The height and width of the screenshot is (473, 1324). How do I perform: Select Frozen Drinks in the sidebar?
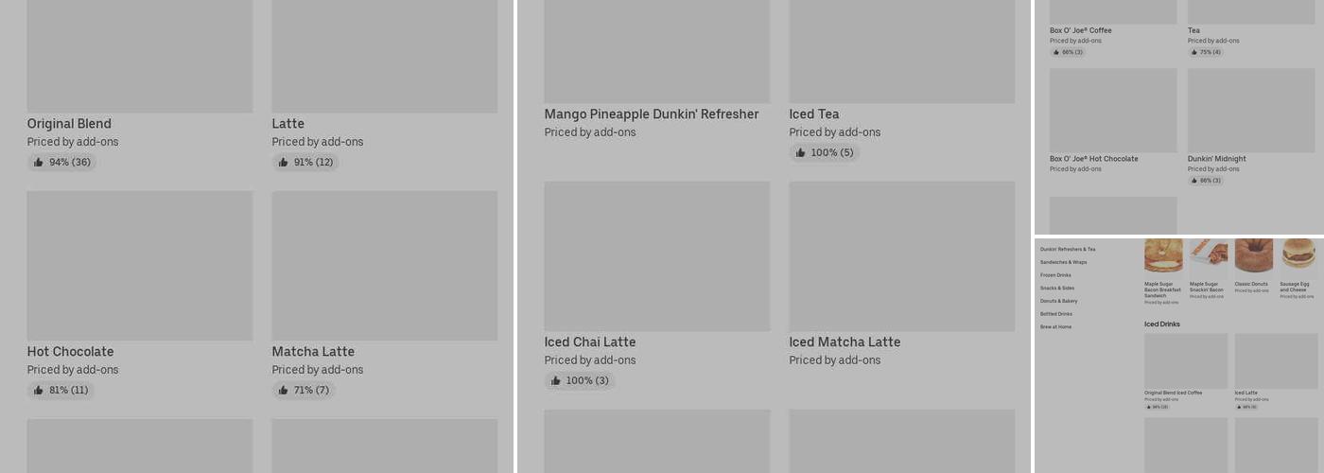click(1055, 275)
